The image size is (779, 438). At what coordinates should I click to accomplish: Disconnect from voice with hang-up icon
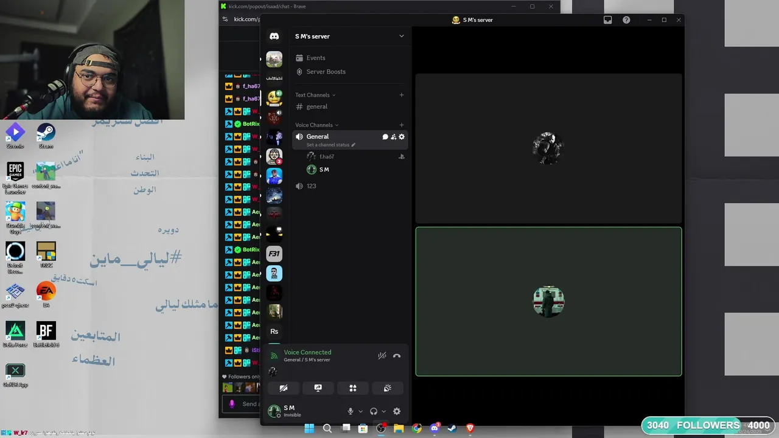[397, 356]
